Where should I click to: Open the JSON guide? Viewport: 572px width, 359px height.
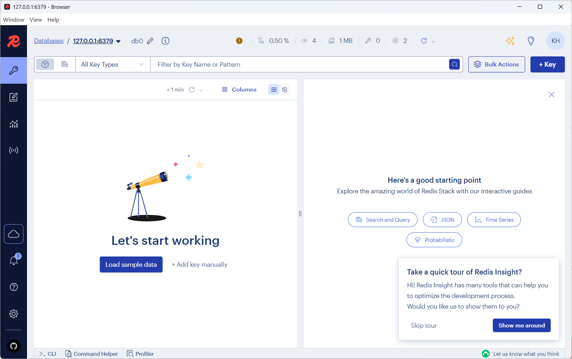point(442,220)
